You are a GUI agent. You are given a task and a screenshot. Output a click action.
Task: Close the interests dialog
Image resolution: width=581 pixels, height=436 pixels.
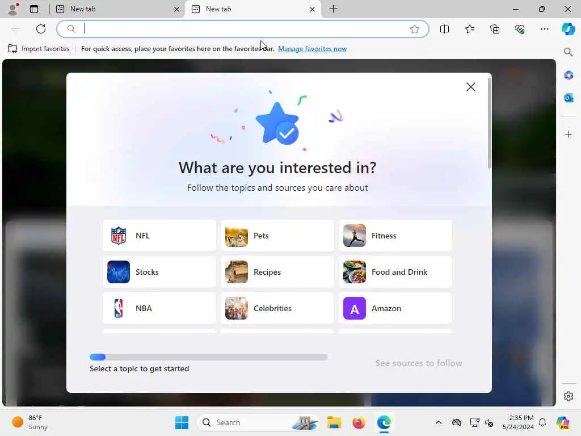pyautogui.click(x=470, y=87)
